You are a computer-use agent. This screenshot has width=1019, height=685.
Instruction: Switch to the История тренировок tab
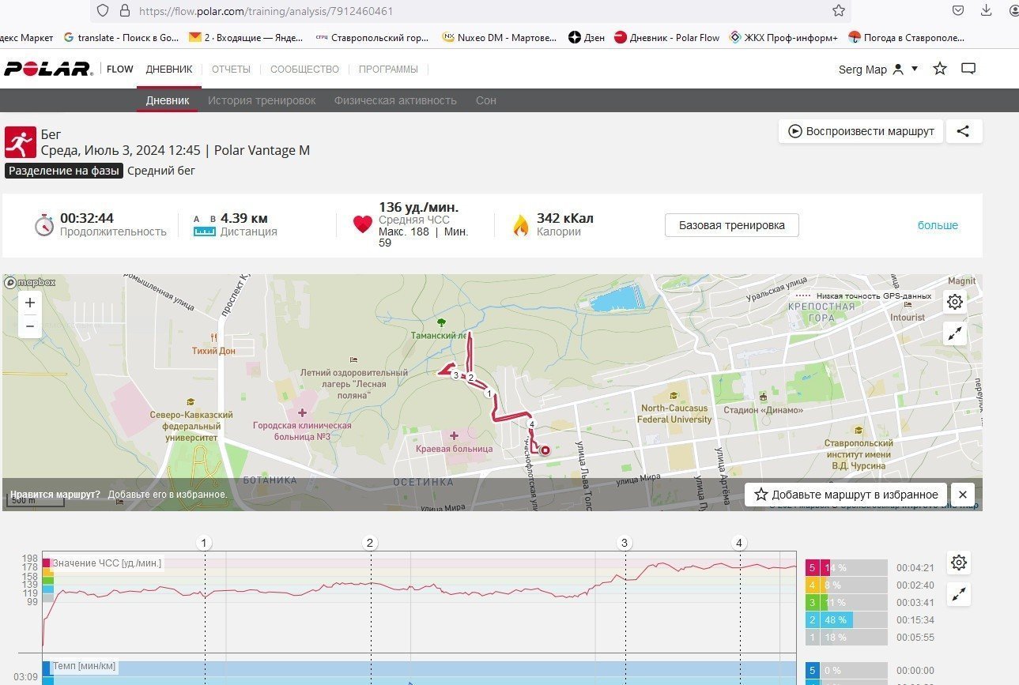pos(262,100)
